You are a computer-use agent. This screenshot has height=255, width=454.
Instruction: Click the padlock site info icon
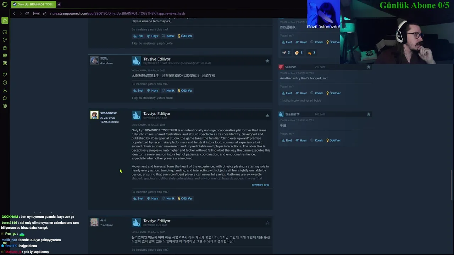click(45, 13)
